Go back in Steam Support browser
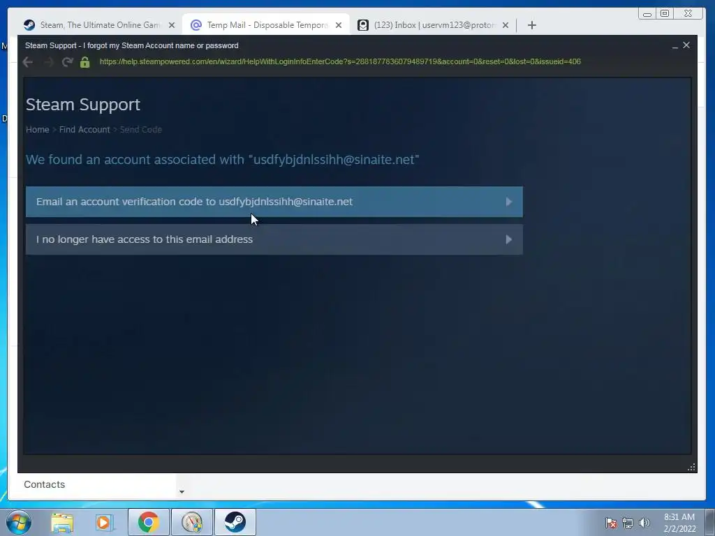This screenshot has height=536, width=715. coord(27,62)
